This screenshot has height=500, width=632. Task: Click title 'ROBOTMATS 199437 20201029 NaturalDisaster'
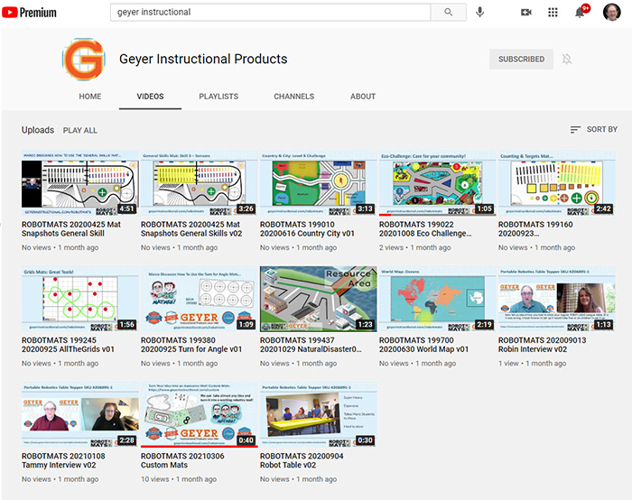coord(311,345)
